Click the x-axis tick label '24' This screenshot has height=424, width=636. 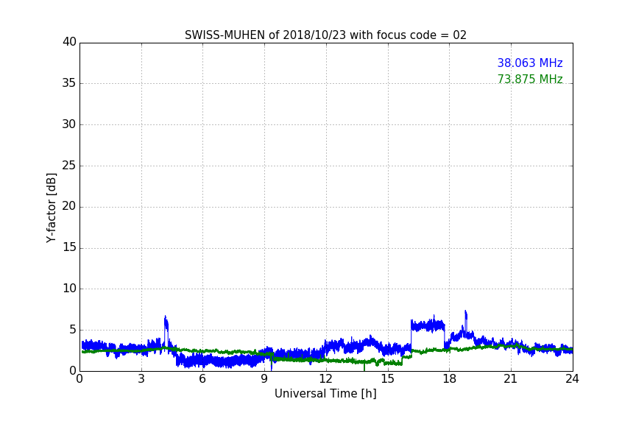572,379
